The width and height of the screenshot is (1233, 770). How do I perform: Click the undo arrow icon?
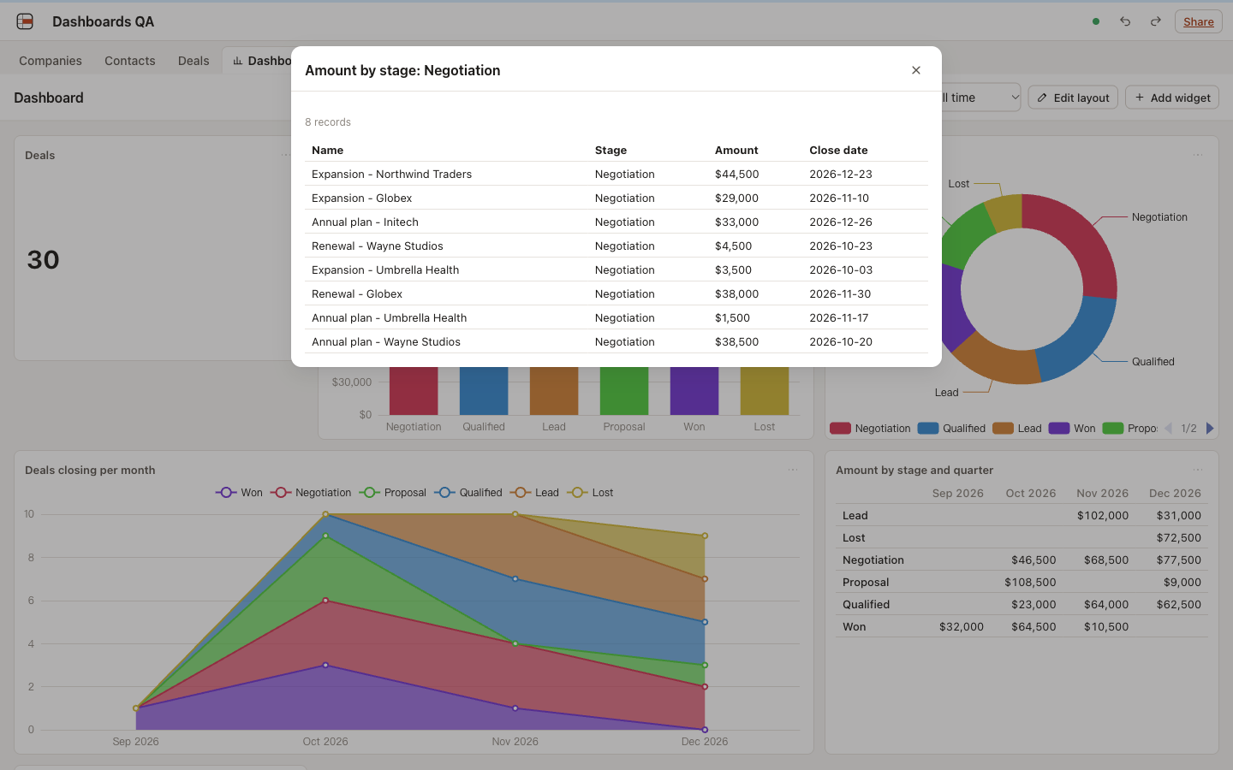coord(1125,21)
